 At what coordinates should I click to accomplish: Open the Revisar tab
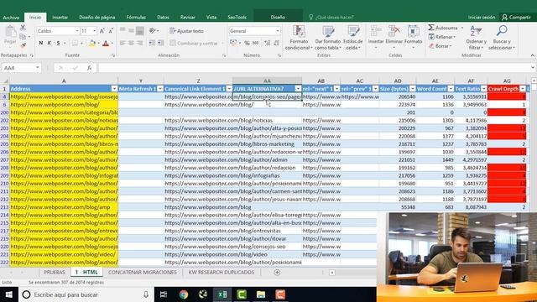[x=188, y=17]
